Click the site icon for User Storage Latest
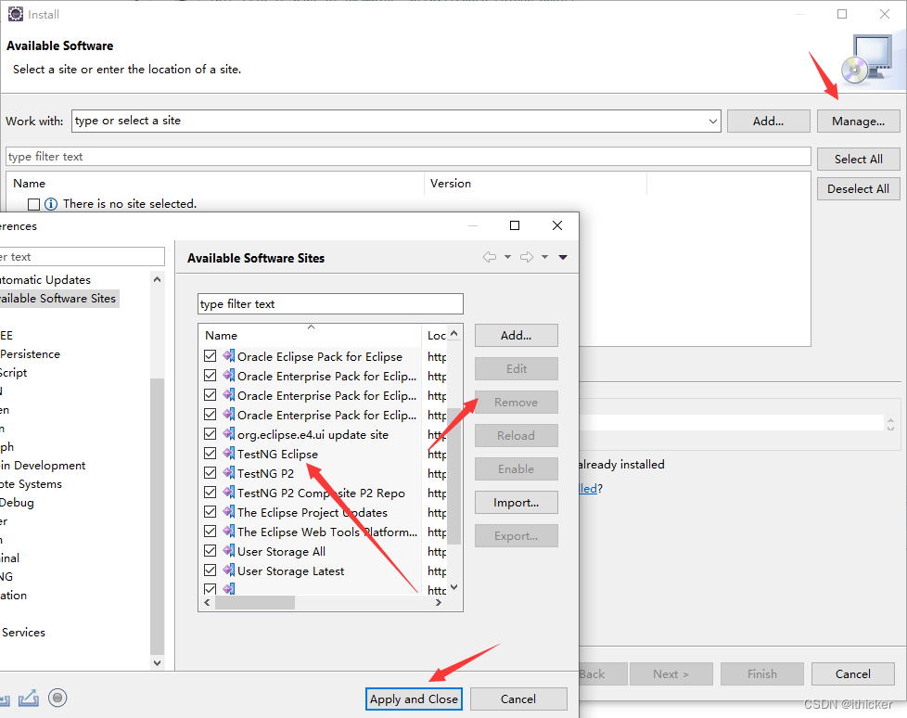907x718 pixels. click(x=229, y=571)
